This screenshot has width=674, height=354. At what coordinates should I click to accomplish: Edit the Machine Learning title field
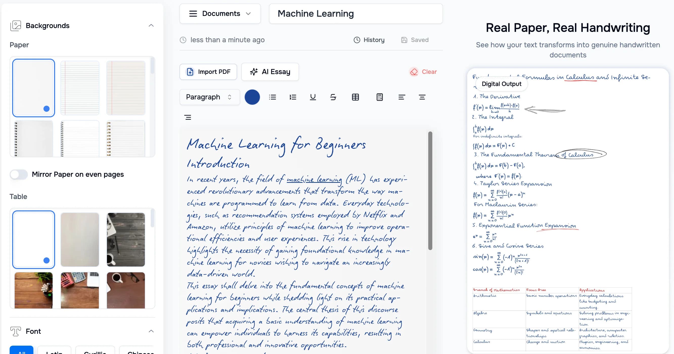(356, 14)
